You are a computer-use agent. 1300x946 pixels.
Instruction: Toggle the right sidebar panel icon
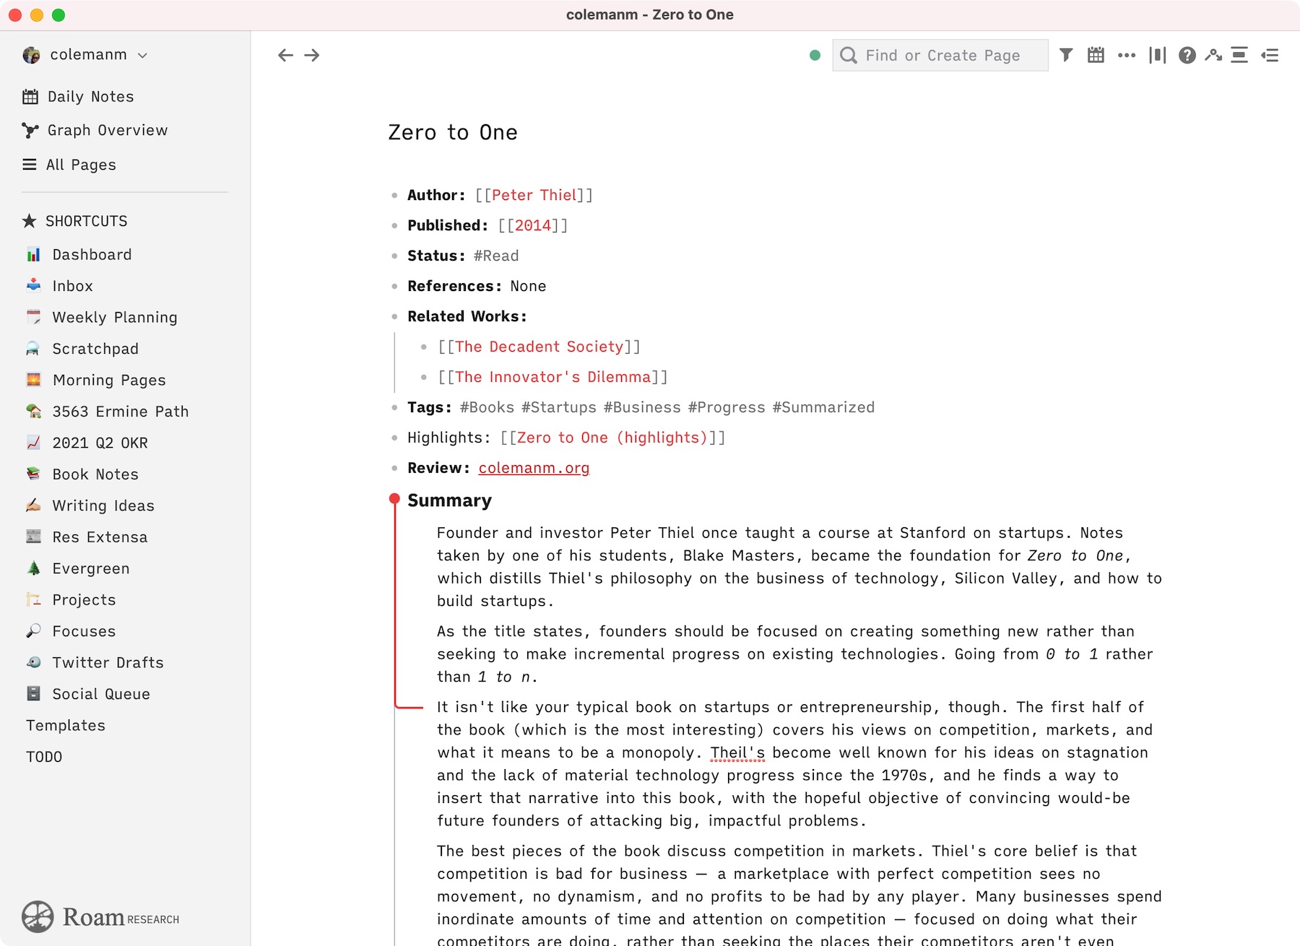[x=1270, y=55]
